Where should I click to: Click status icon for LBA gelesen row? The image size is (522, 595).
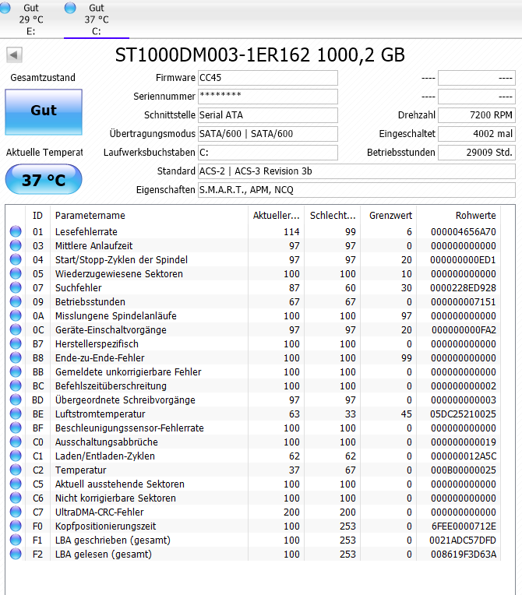pyautogui.click(x=16, y=555)
